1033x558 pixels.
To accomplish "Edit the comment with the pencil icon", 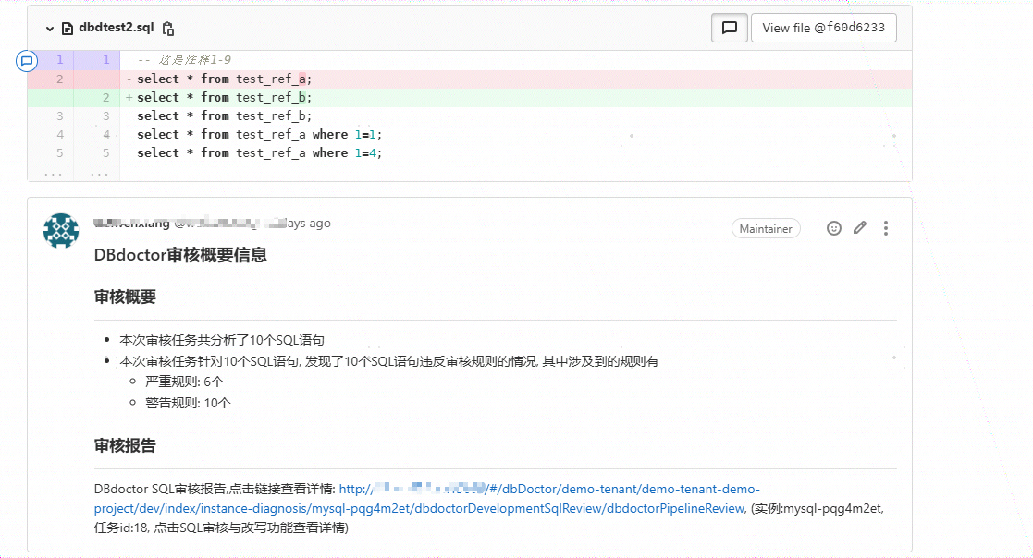I will coord(860,228).
